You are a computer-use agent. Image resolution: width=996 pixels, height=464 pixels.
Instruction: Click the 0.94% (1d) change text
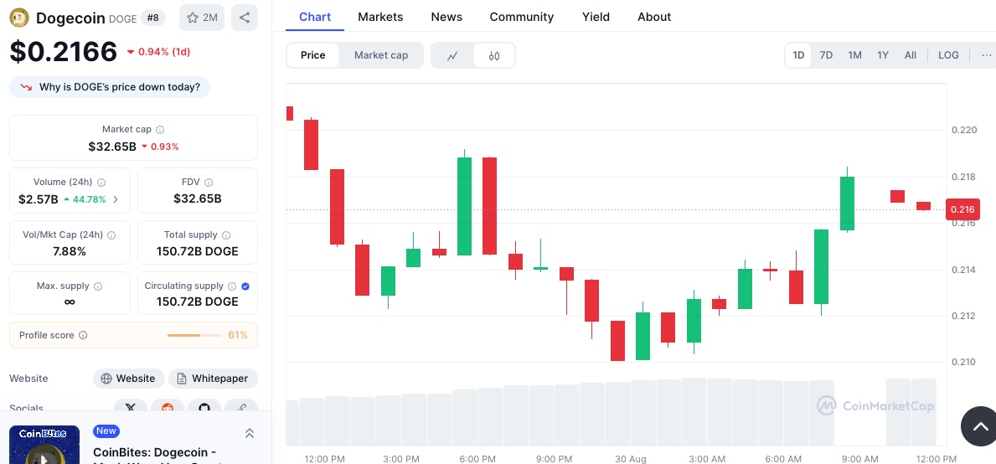coord(164,51)
